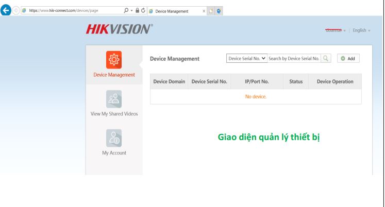Expand the Device Serial No. search type dropdown
Screen dimensions: 385x207
[247, 58]
